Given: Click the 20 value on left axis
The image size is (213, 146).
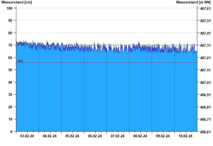Looking at the screenshot, I should point(10,107).
